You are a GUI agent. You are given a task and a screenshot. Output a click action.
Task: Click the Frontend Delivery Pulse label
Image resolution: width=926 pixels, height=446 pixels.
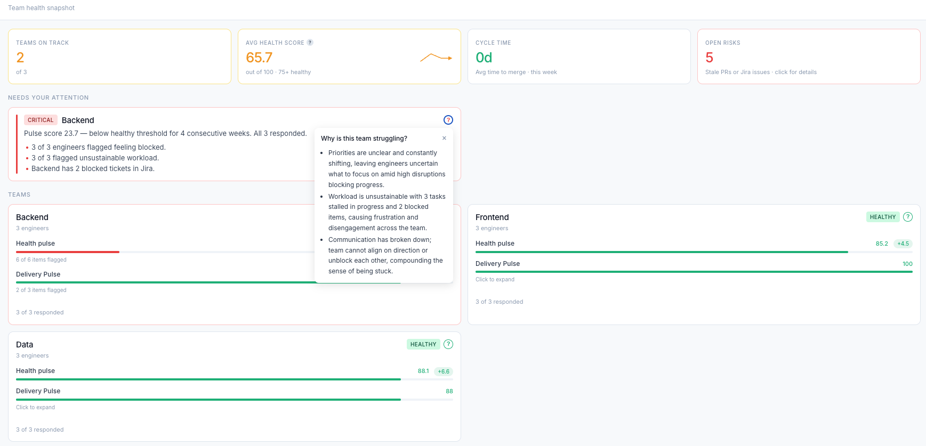[497, 264]
